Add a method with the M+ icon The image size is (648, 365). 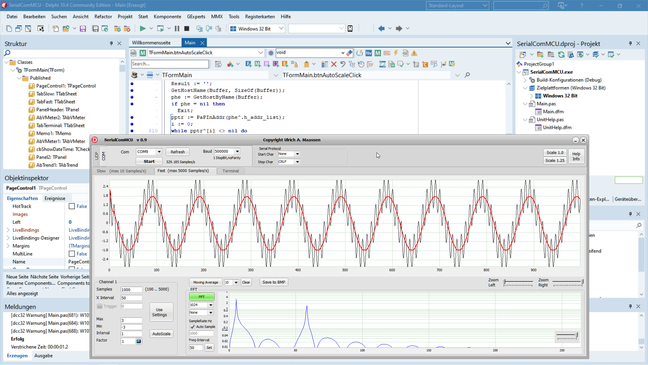click(x=258, y=64)
